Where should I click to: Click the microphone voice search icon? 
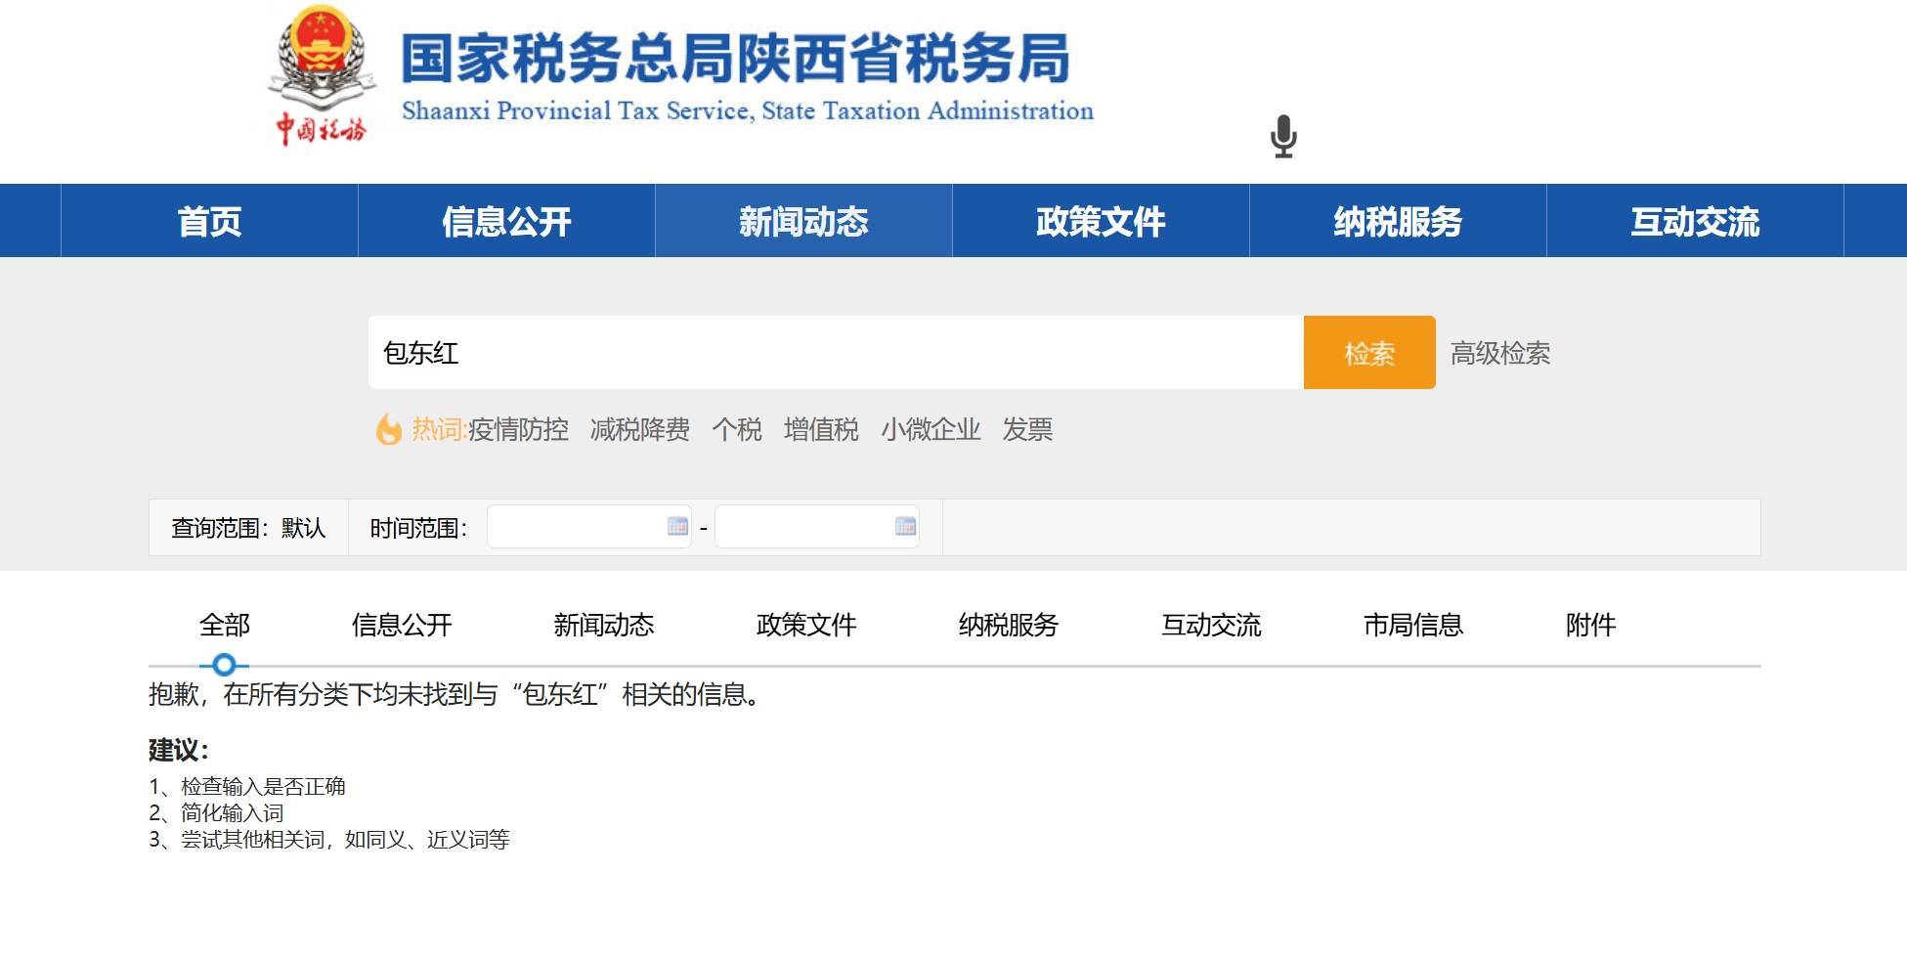pos(1281,137)
